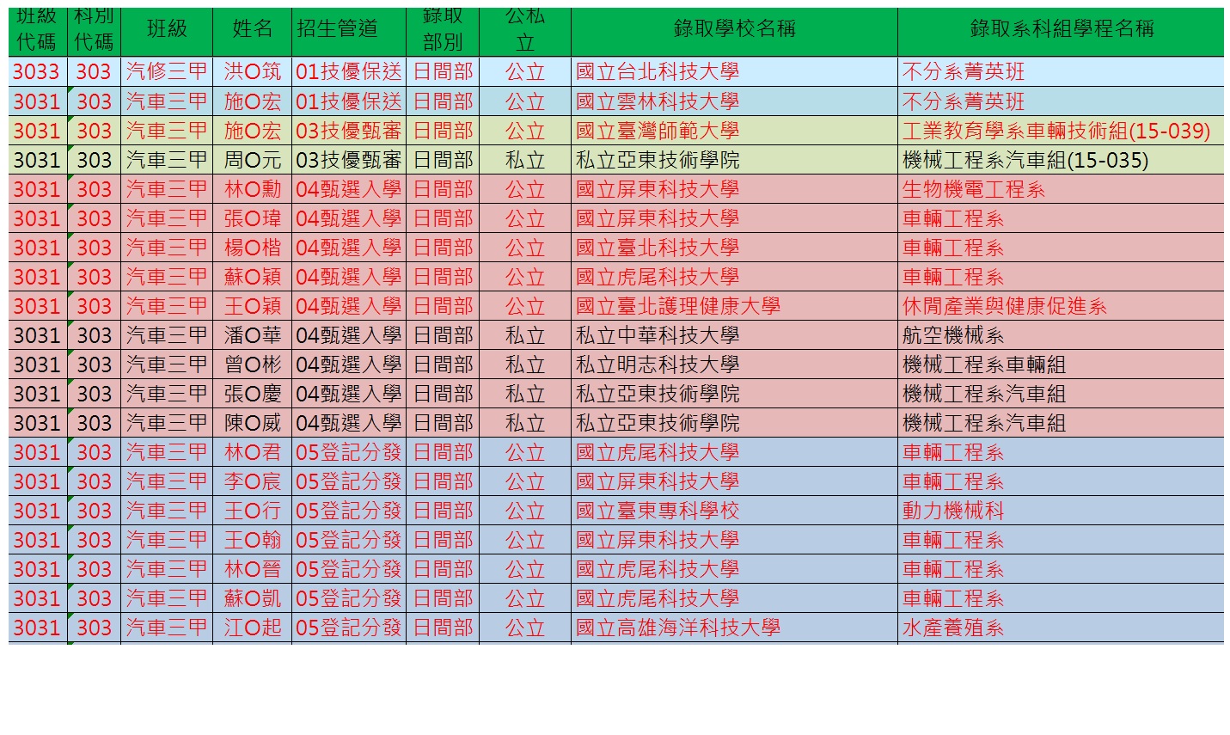Click student name 洪O筑
1230x735 pixels.
click(252, 72)
